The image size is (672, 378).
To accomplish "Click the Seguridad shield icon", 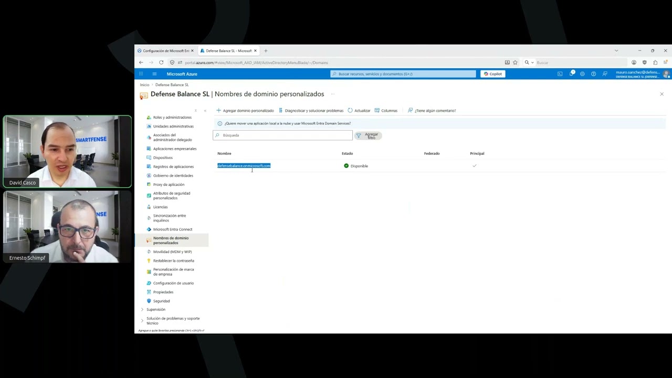I will tap(149, 301).
